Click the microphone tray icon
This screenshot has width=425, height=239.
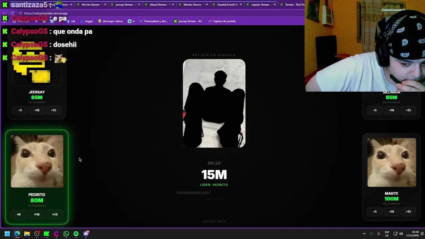[x=379, y=234]
